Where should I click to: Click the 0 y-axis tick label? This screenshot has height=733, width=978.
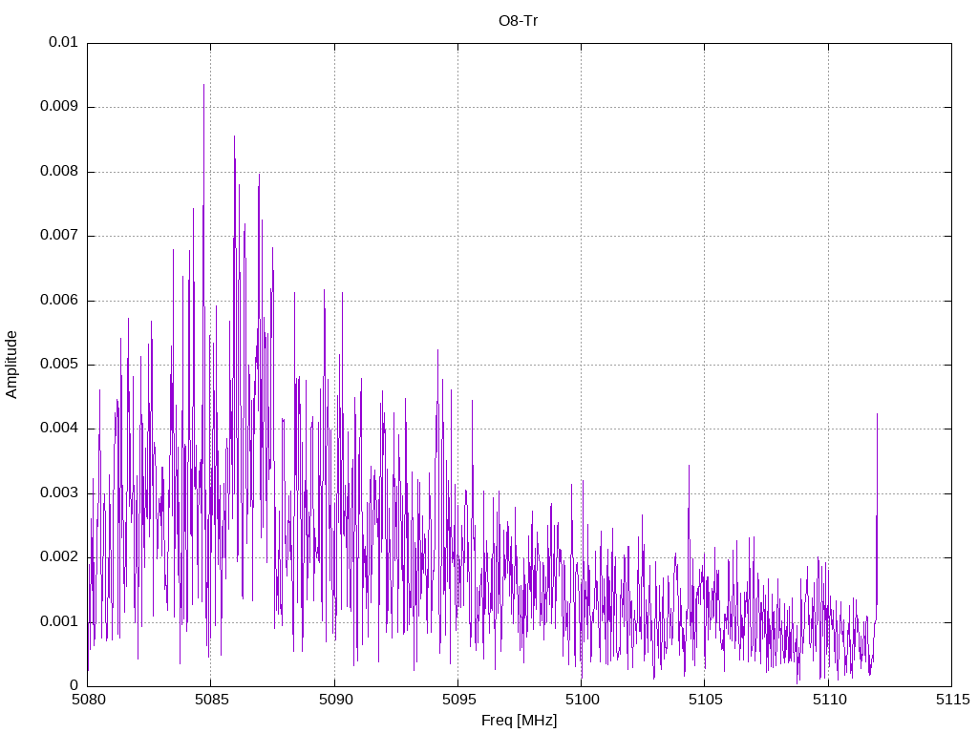pyautogui.click(x=74, y=685)
